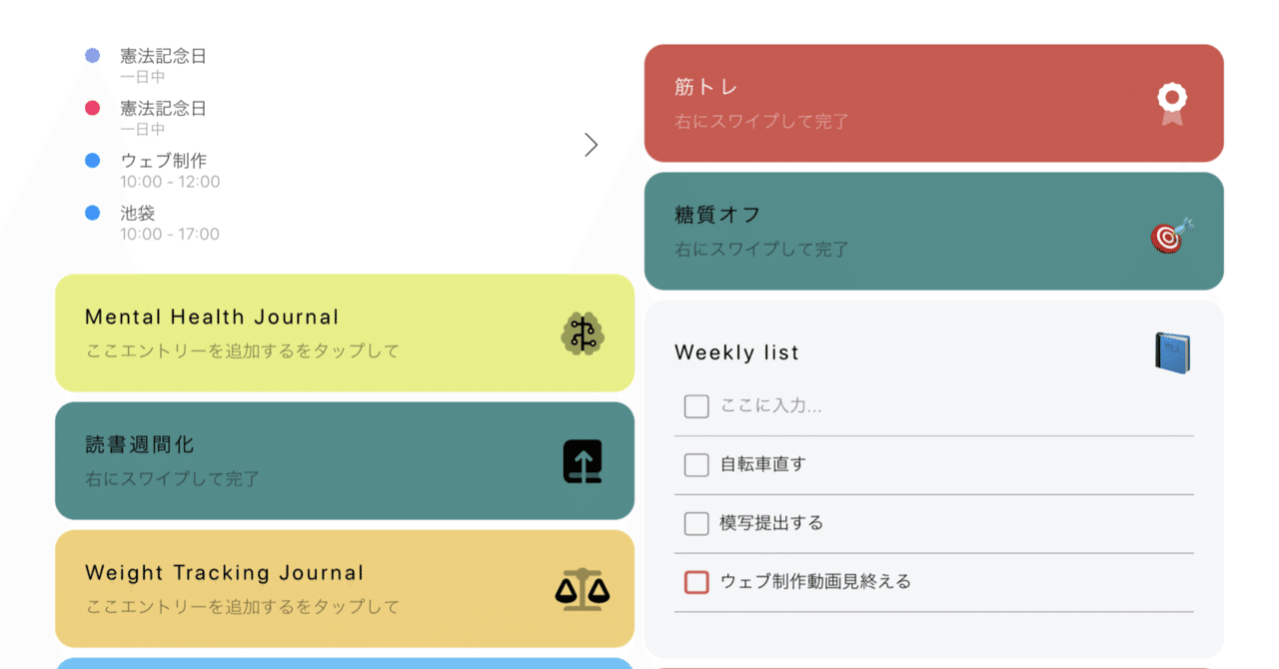Click the award ribbon icon on 筋トレ card
Screen dimensions: 1279x669
click(x=1172, y=104)
